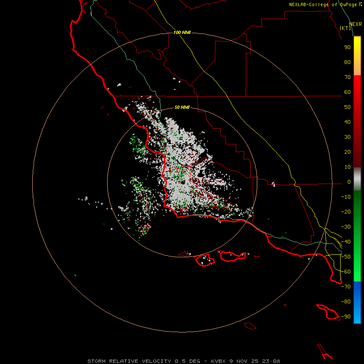Click the positive 80 scale value

click(x=347, y=62)
